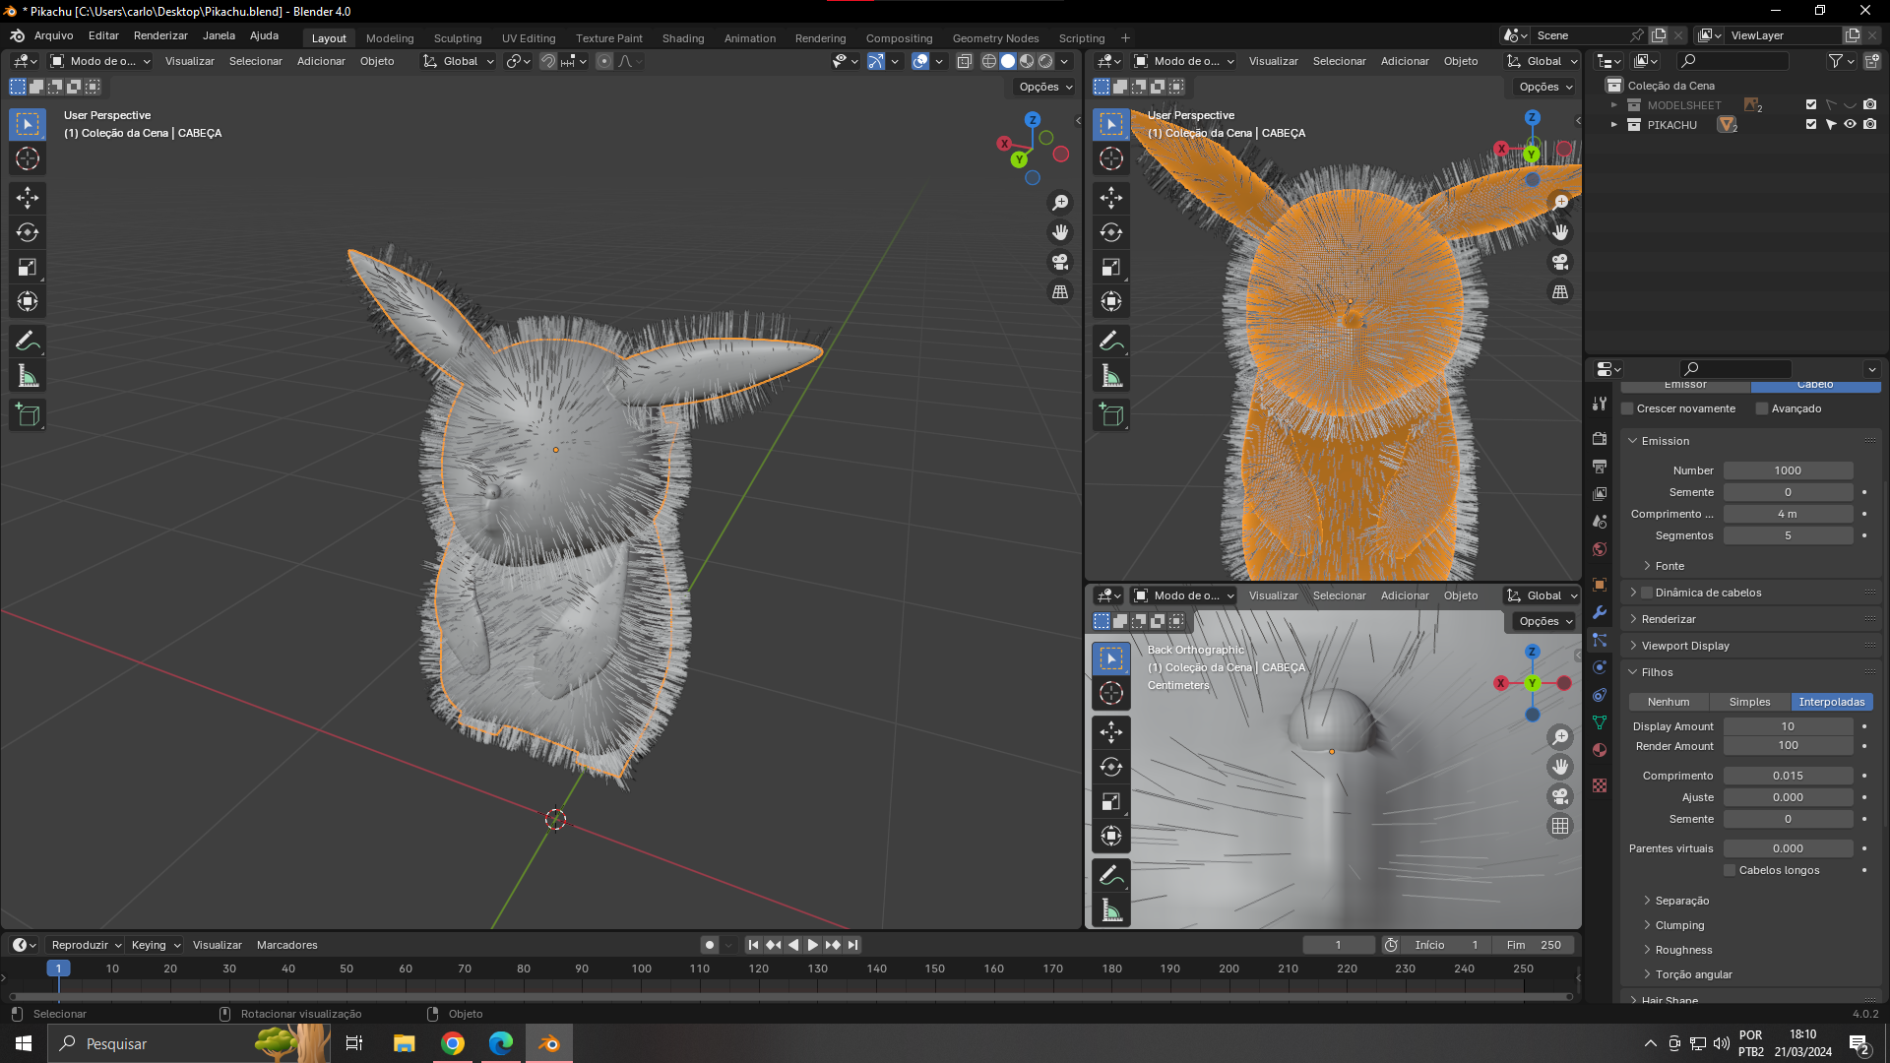Activate the Annotate tool in main viewport

click(28, 342)
